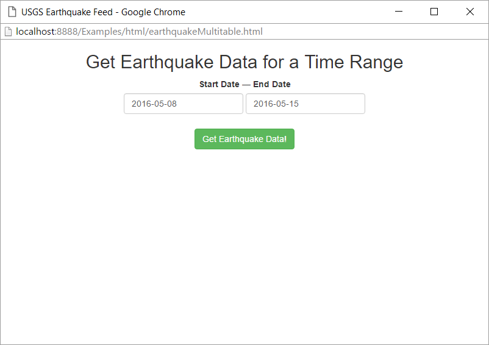This screenshot has width=489, height=345.
Task: Click the document icon in title bar
Action: click(x=12, y=12)
